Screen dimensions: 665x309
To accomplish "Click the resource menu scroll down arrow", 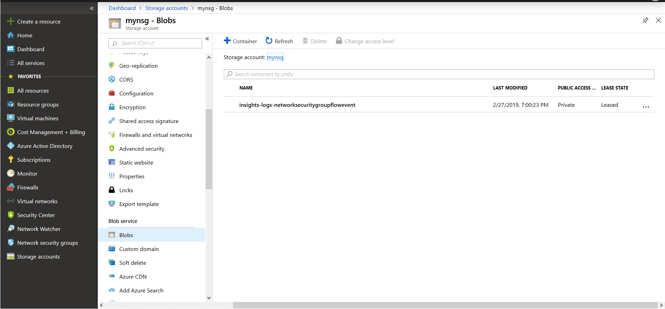I will [x=209, y=298].
